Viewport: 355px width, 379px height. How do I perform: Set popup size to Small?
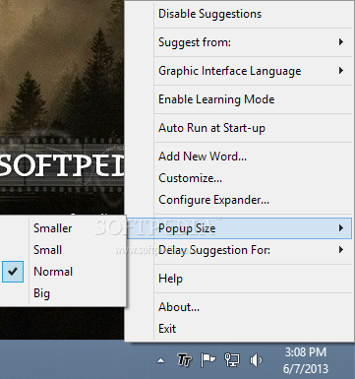tap(62, 250)
